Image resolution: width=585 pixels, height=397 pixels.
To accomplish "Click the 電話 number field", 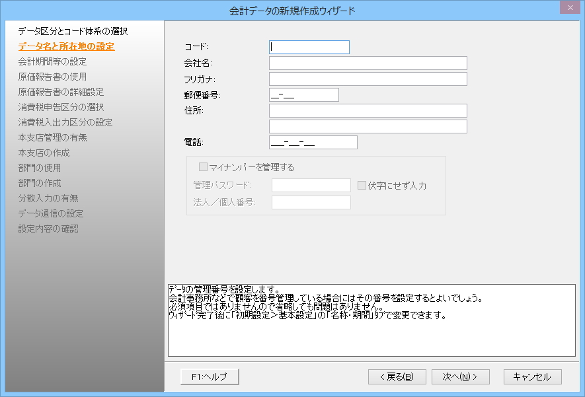I will click(313, 142).
